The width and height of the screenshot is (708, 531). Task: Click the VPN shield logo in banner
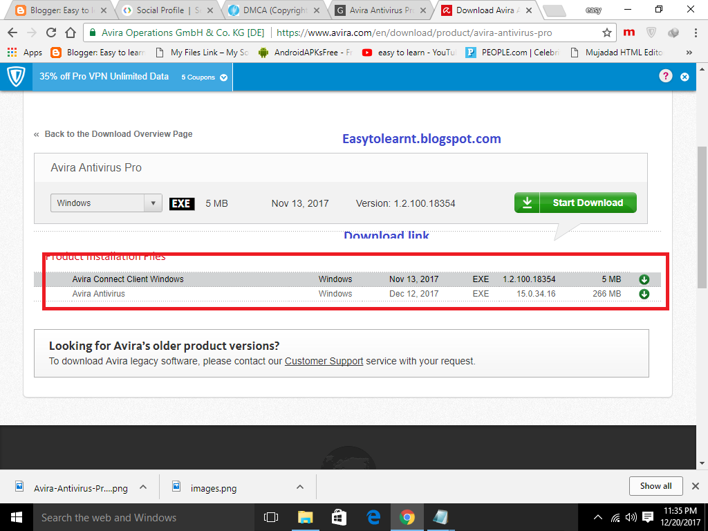(x=17, y=77)
